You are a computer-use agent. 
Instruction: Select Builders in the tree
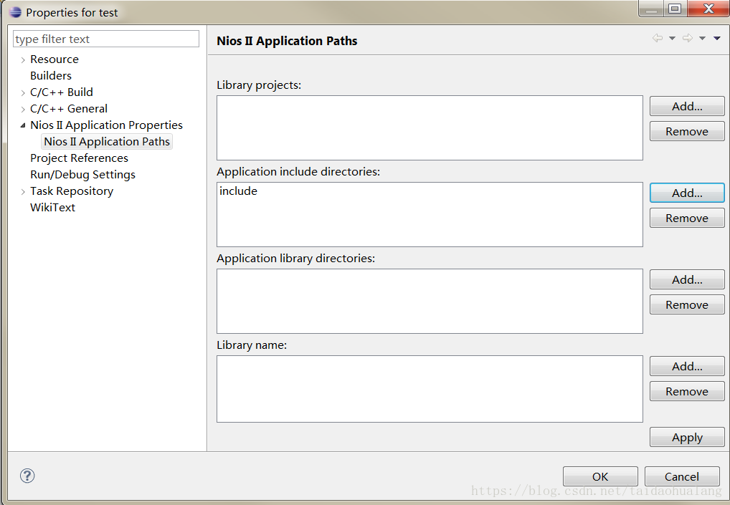pos(51,76)
